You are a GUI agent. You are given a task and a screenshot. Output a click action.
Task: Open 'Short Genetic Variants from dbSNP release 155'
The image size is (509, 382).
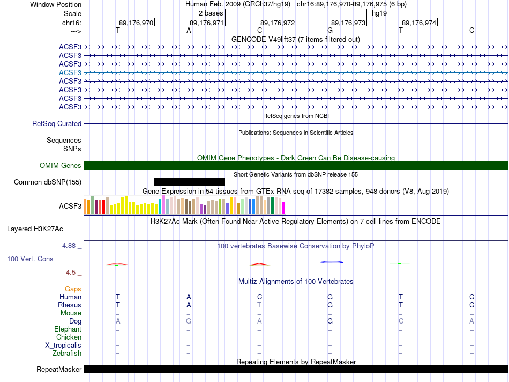pyautogui.click(x=296, y=174)
